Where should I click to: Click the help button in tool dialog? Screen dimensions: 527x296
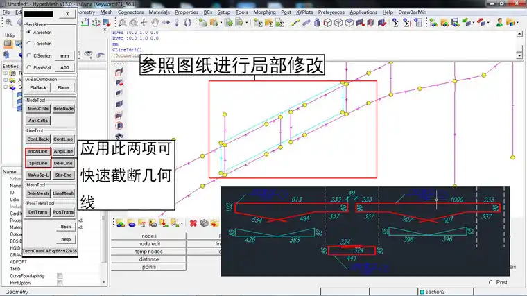point(66,240)
